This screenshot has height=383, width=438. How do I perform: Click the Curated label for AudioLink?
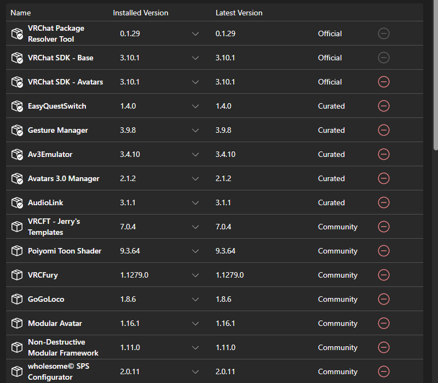point(331,202)
